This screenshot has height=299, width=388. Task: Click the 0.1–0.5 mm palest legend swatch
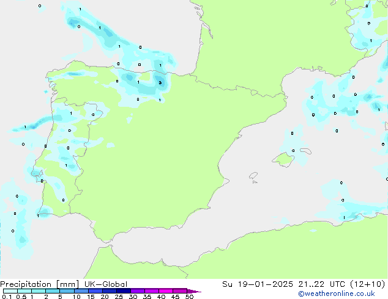tap(10, 291)
